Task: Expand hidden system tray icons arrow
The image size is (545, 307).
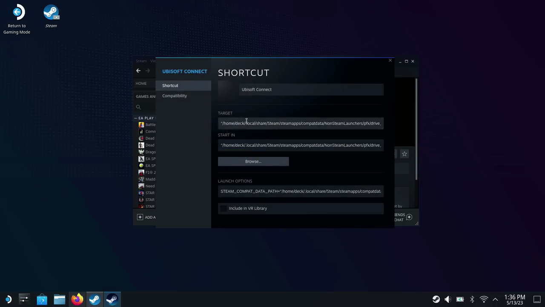Action: point(495,299)
